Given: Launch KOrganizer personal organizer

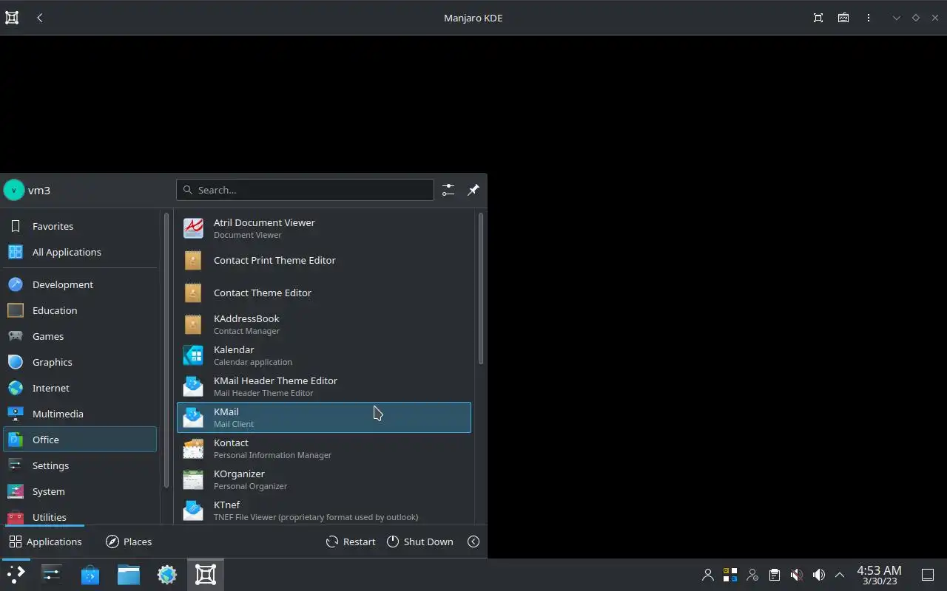Looking at the screenshot, I should click(x=323, y=479).
